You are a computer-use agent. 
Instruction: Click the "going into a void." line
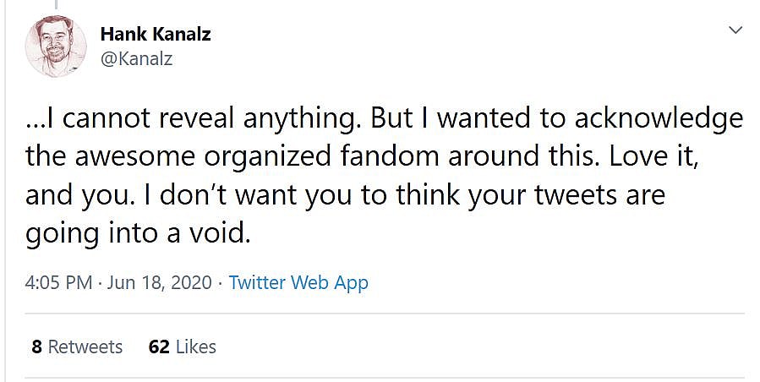point(138,233)
